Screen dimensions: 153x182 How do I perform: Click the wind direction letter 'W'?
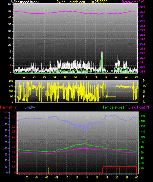(144, 86)
